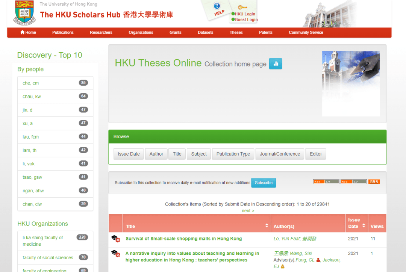406x272 pixels.
Task: Click the orange RSS feed badge
Action: [374, 182]
